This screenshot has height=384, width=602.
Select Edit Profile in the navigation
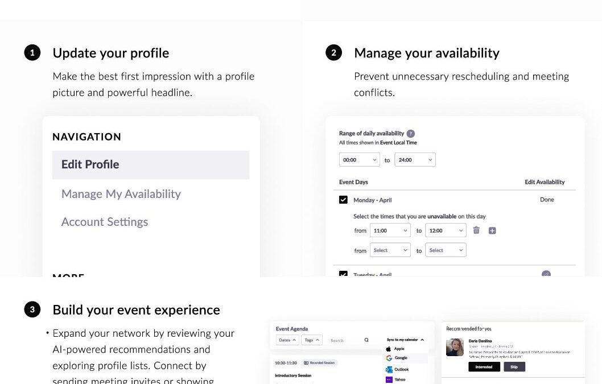(151, 165)
